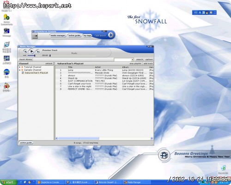Screen dimensions: 231x185
Task: Click the SakuraChan's PlayList document icon
Action: tap(23, 73)
